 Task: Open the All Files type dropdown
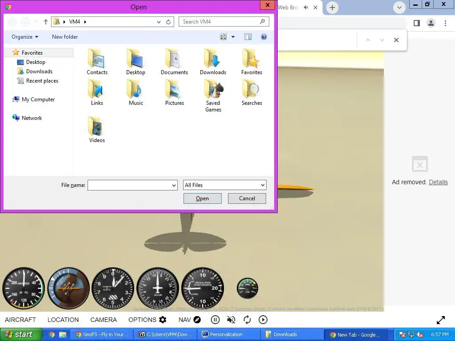click(x=263, y=185)
